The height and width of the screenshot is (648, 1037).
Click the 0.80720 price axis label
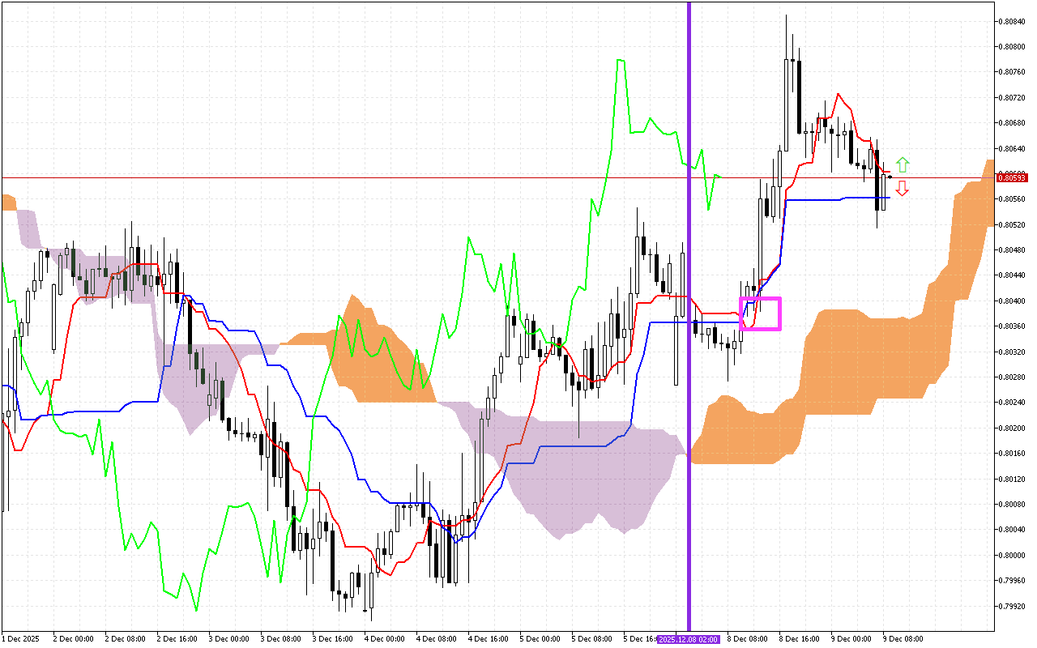[x=1012, y=98]
